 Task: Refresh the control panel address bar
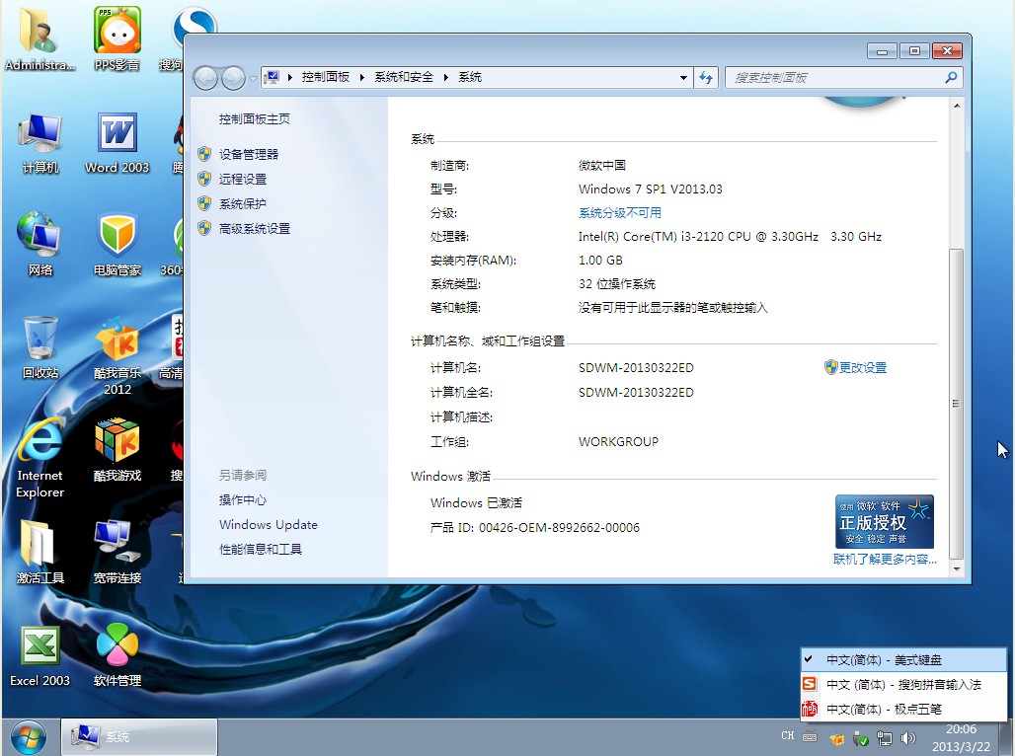(x=706, y=78)
